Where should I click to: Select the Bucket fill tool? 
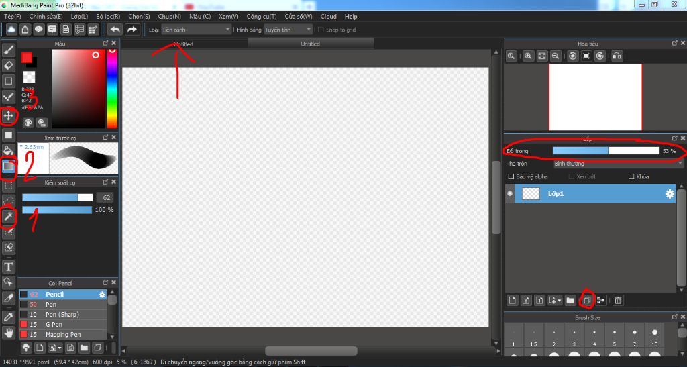(x=9, y=150)
